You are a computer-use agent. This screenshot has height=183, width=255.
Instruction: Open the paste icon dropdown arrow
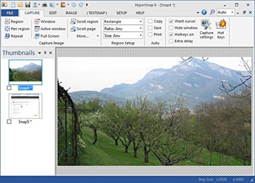point(68,4)
